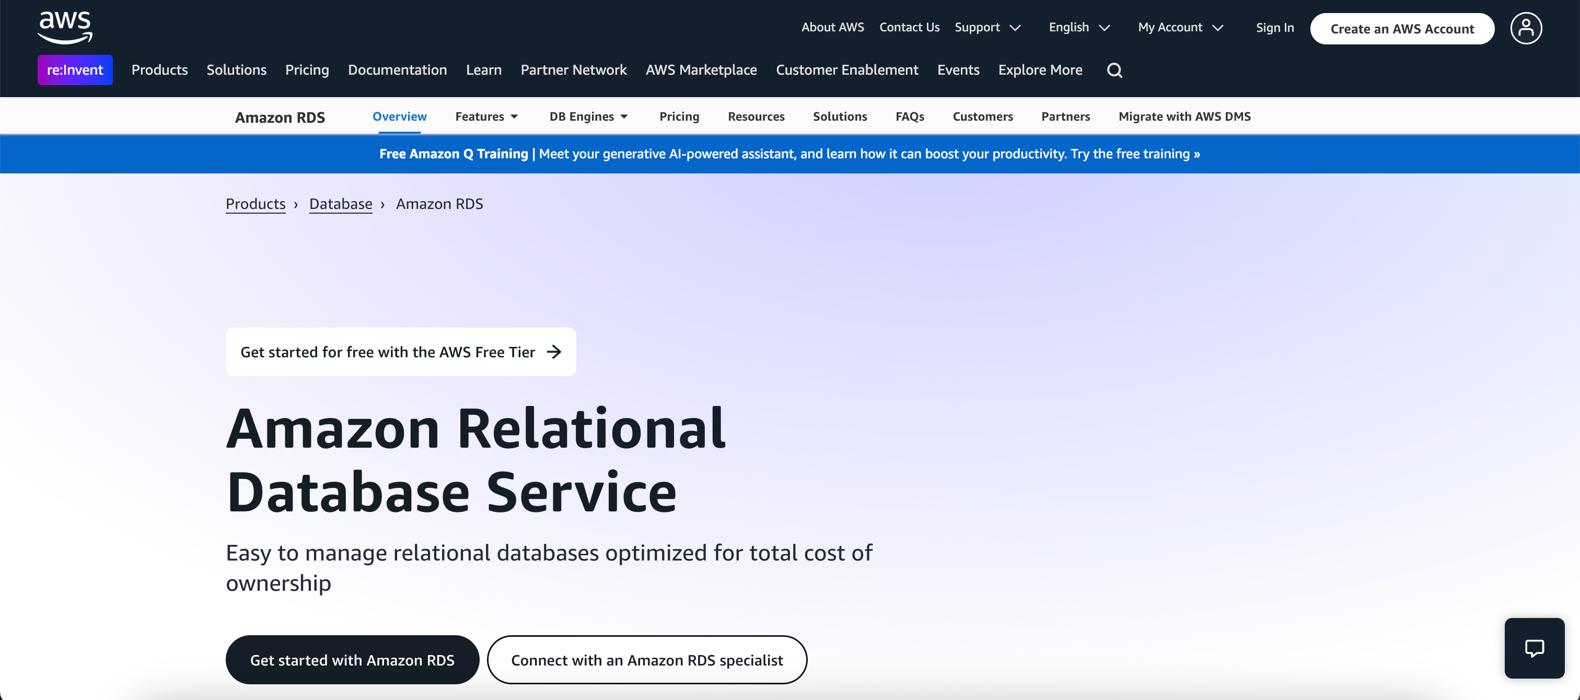Expand the Features submenu
1580x700 pixels.
point(486,116)
